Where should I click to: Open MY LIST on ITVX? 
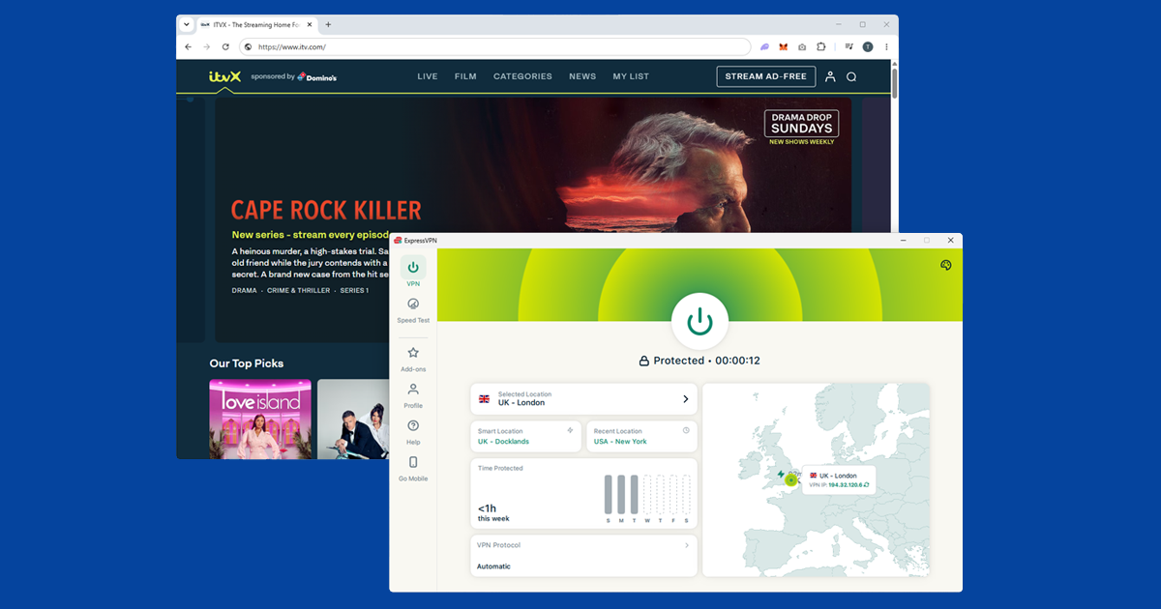[x=631, y=76]
